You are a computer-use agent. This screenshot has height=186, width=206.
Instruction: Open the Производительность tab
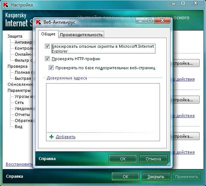coord(81,35)
